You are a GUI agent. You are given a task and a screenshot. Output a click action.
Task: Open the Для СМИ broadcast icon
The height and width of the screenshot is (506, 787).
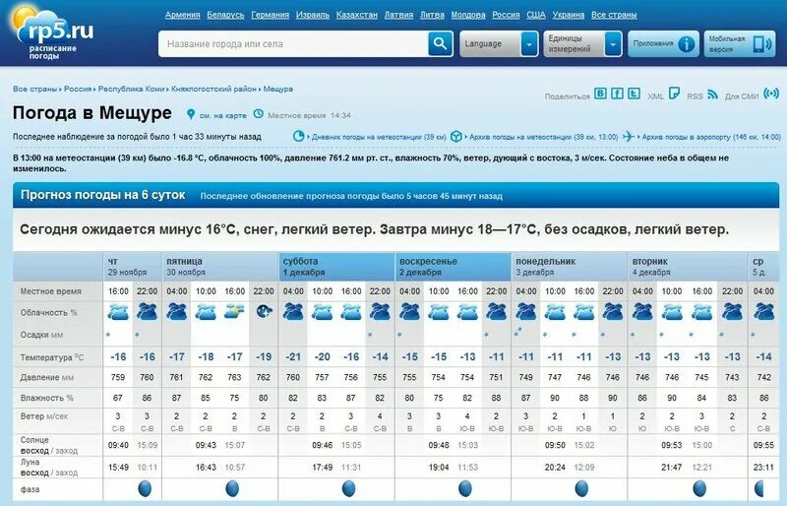(771, 94)
